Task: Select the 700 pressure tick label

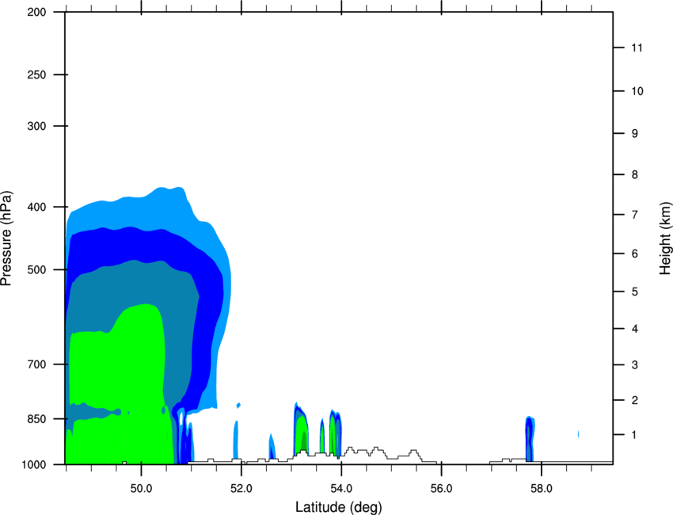Action: tap(36, 364)
